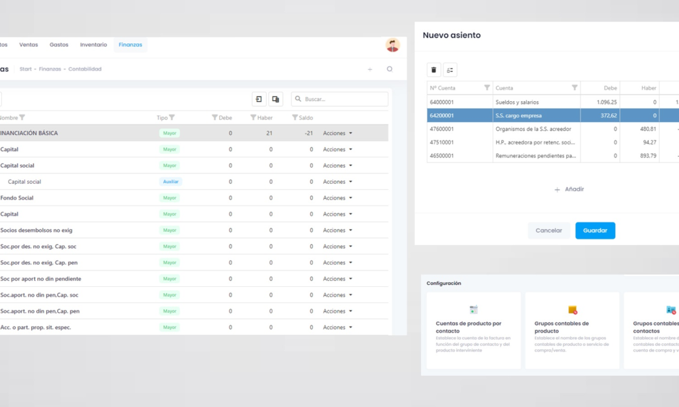Focus the Buscar search field

[x=339, y=99]
